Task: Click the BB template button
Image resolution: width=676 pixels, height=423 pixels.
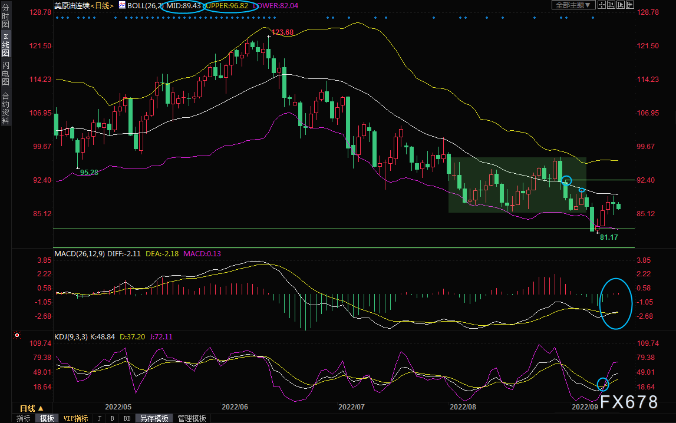Action: 127,418
